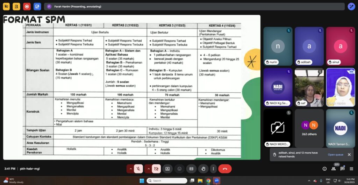Open File Explorer on taskbar
Viewport: 358px width, 185px height.
click(x=200, y=181)
